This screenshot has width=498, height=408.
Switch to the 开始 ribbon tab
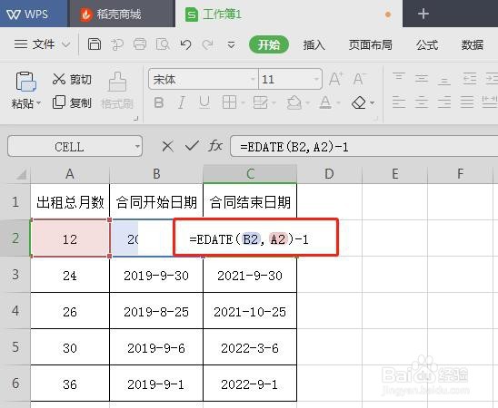[269, 44]
